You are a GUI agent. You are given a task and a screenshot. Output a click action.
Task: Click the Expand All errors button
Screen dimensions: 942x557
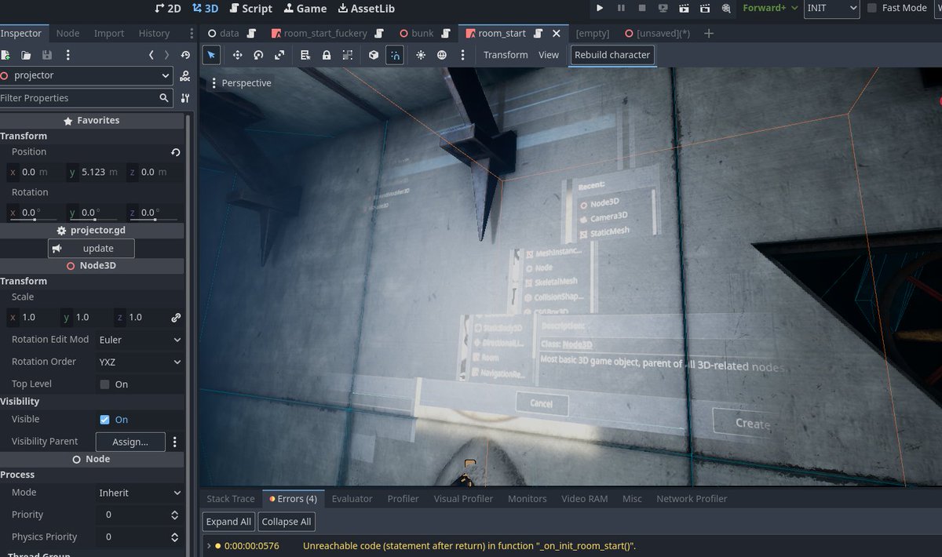228,522
